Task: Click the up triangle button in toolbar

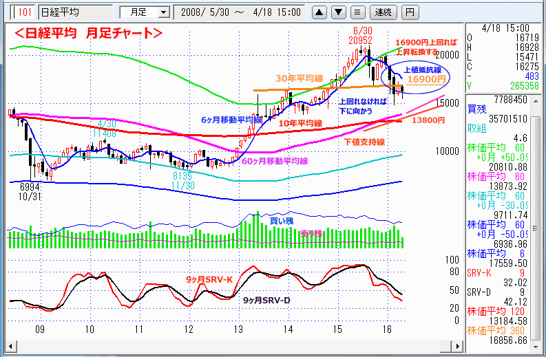Action: coord(319,12)
